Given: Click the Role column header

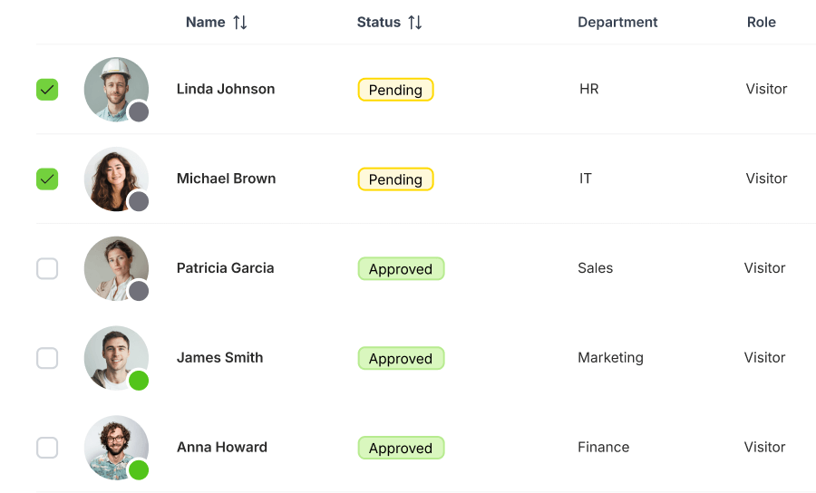Looking at the screenshot, I should point(761,23).
